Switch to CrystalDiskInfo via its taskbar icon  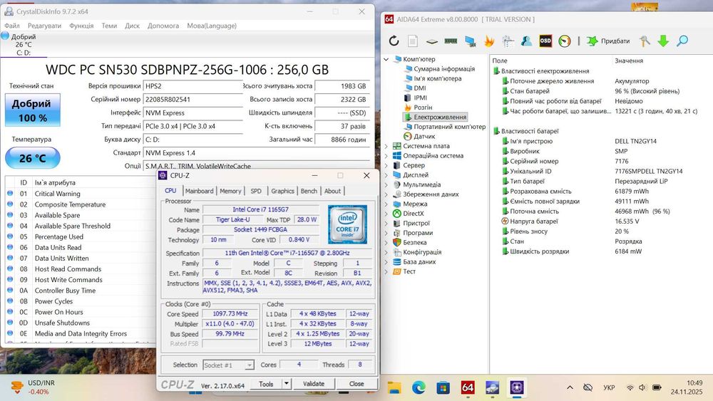[492, 387]
